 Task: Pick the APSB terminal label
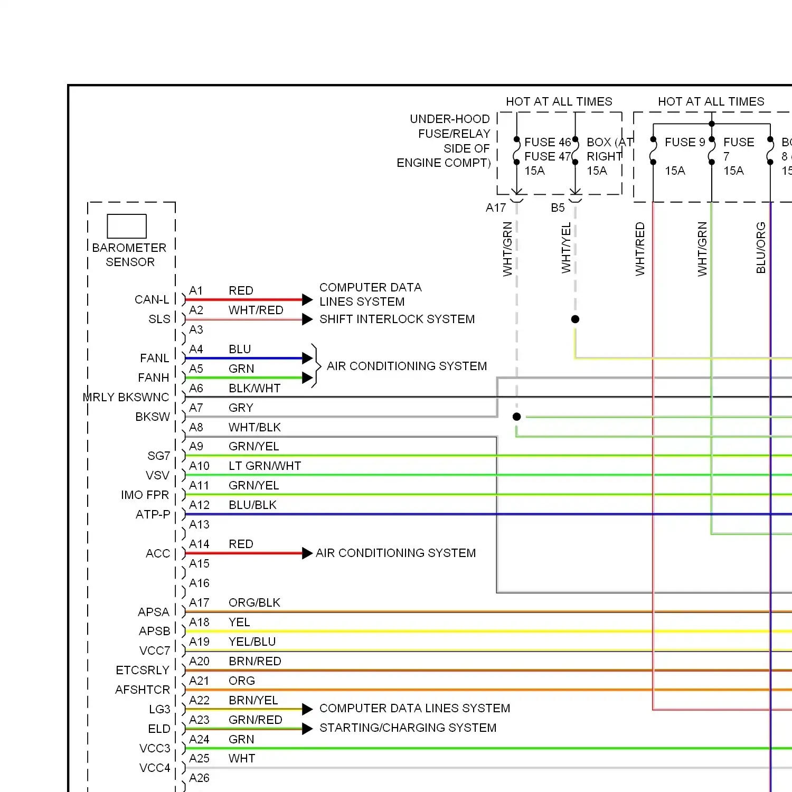(155, 631)
